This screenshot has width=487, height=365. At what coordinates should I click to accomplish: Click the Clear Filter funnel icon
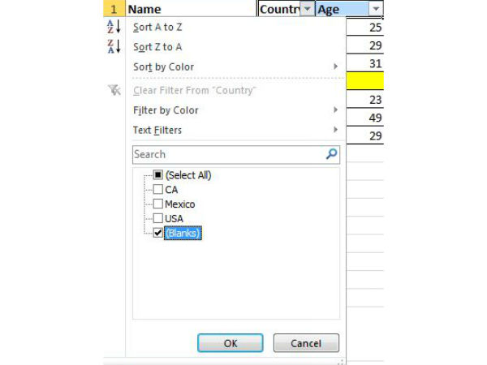114,90
